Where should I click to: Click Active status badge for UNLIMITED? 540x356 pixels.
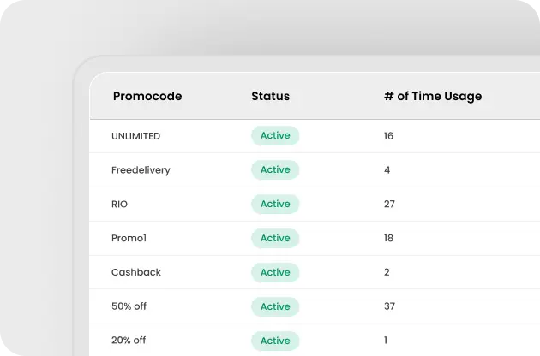(x=275, y=135)
